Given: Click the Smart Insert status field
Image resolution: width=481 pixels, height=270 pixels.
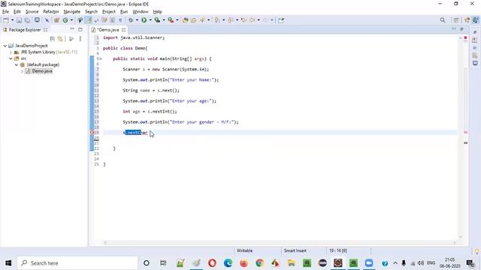Looking at the screenshot, I should coord(295,250).
